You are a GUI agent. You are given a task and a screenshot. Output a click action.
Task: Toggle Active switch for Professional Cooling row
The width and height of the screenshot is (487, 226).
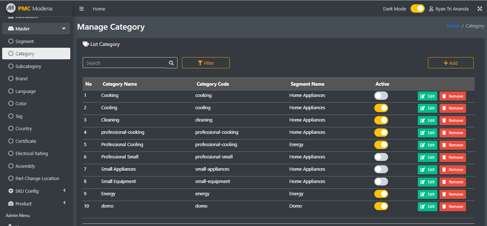[381, 145]
